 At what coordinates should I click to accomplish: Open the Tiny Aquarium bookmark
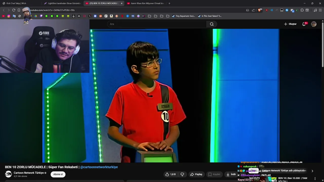184,16
